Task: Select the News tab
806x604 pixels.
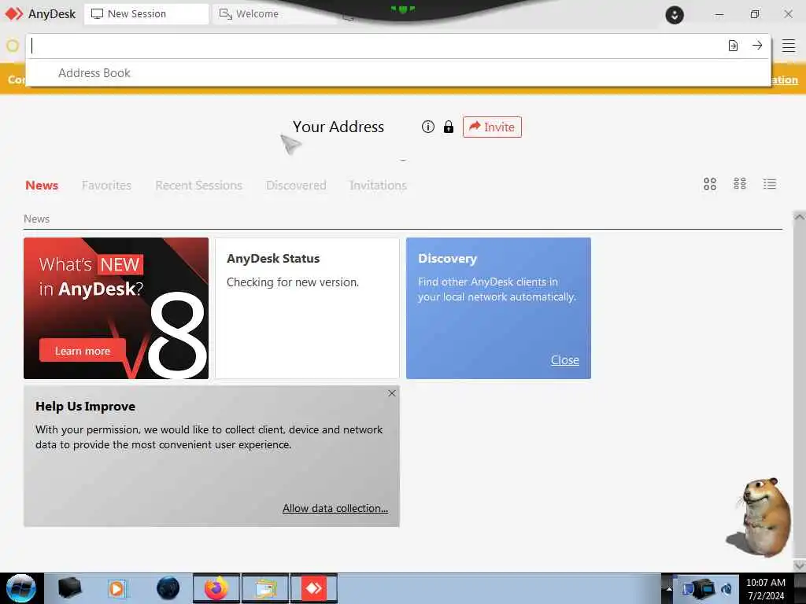Action: point(42,186)
